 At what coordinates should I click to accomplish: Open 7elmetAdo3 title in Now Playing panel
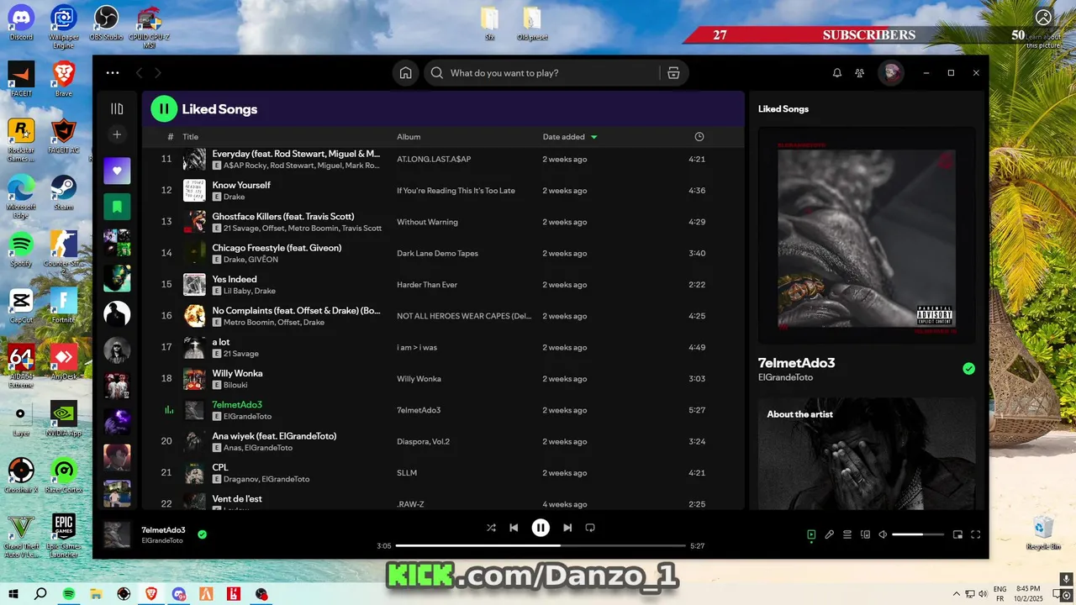(796, 363)
